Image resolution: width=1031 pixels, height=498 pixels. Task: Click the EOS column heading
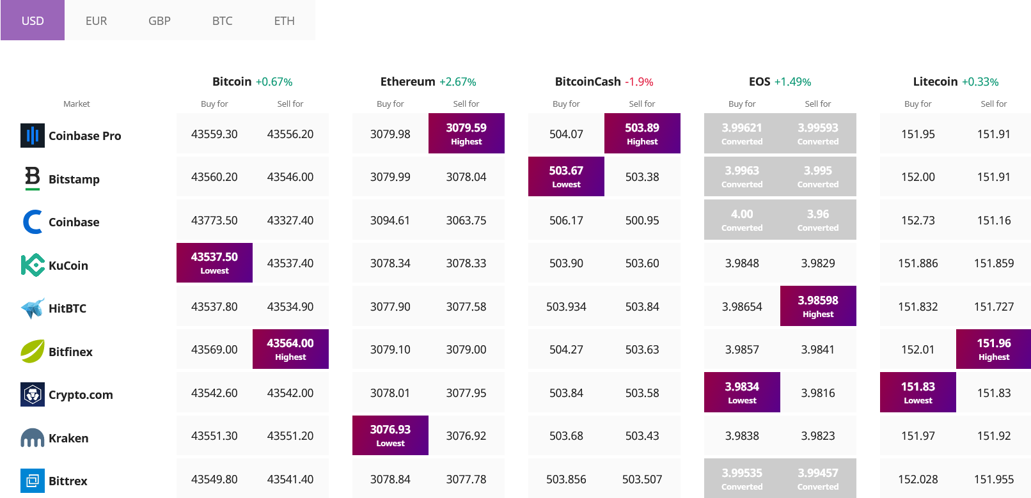pos(759,81)
